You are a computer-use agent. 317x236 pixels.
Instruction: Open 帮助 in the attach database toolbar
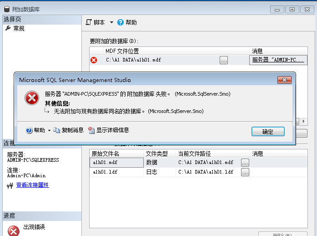coord(127,22)
